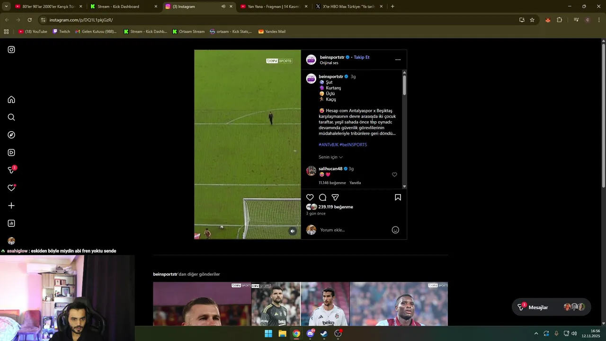Open ortaam - Kick Stats bookmark
The height and width of the screenshot is (341, 606).
click(231, 32)
